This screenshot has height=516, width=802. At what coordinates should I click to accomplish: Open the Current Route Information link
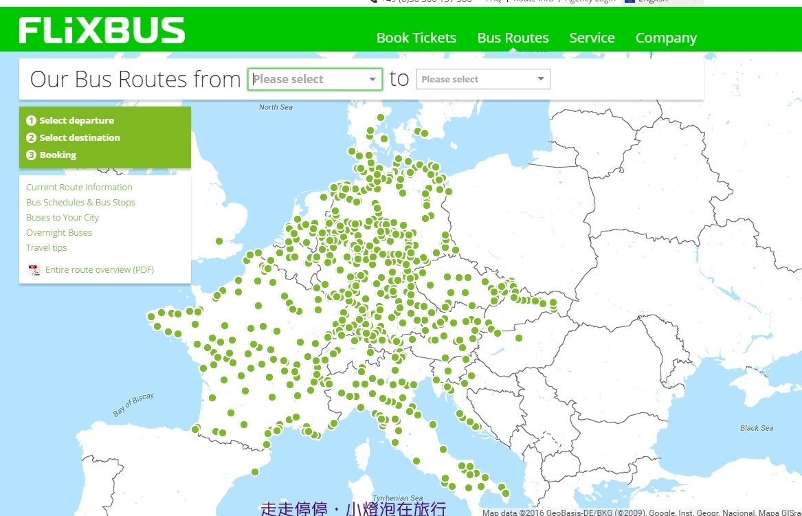pos(79,187)
